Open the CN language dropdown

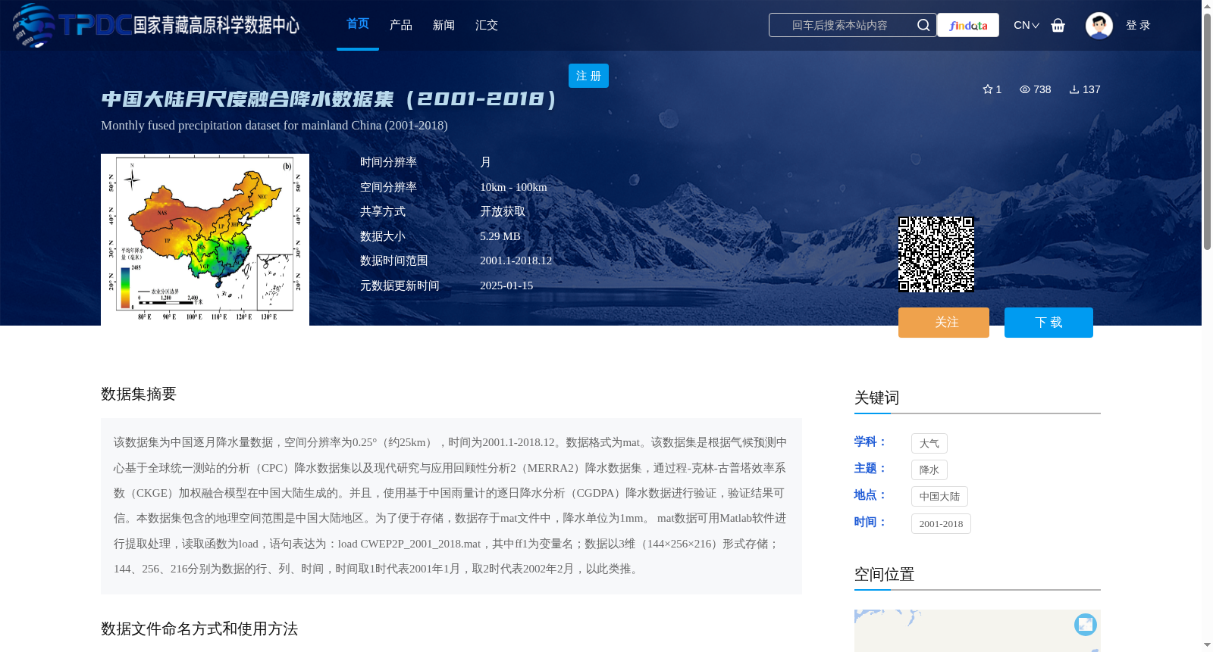(1027, 25)
